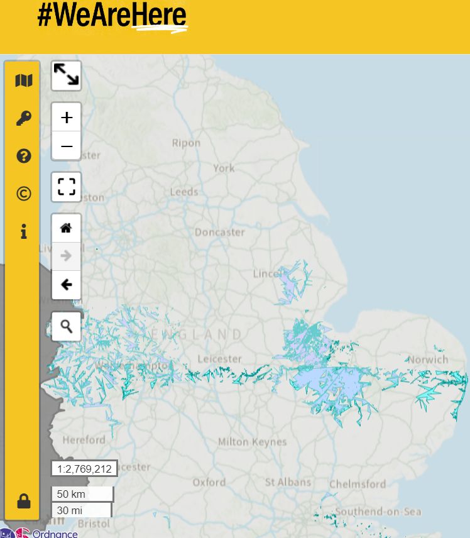This screenshot has width=470, height=538.
Task: Click the Bristol map label
Action: [94, 524]
